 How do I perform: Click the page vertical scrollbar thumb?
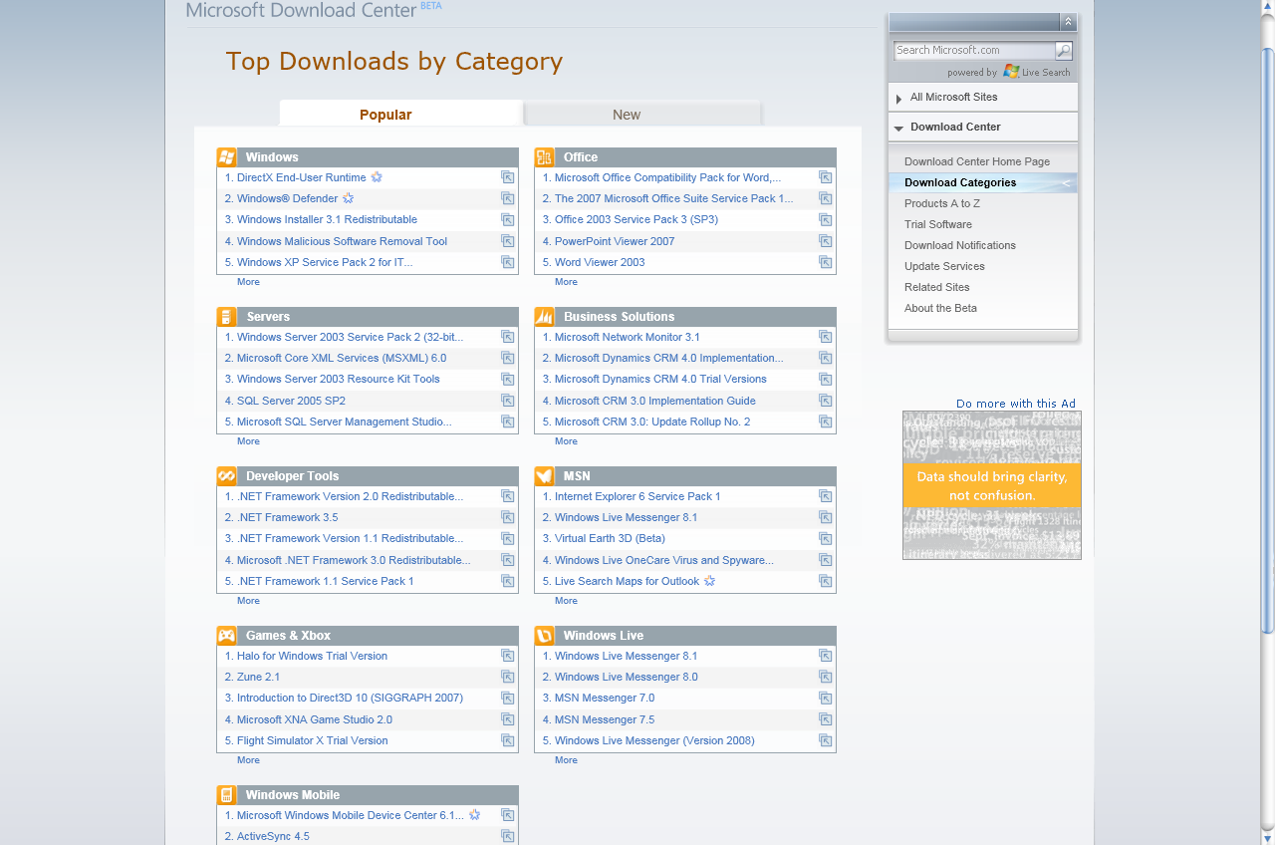point(1267,339)
